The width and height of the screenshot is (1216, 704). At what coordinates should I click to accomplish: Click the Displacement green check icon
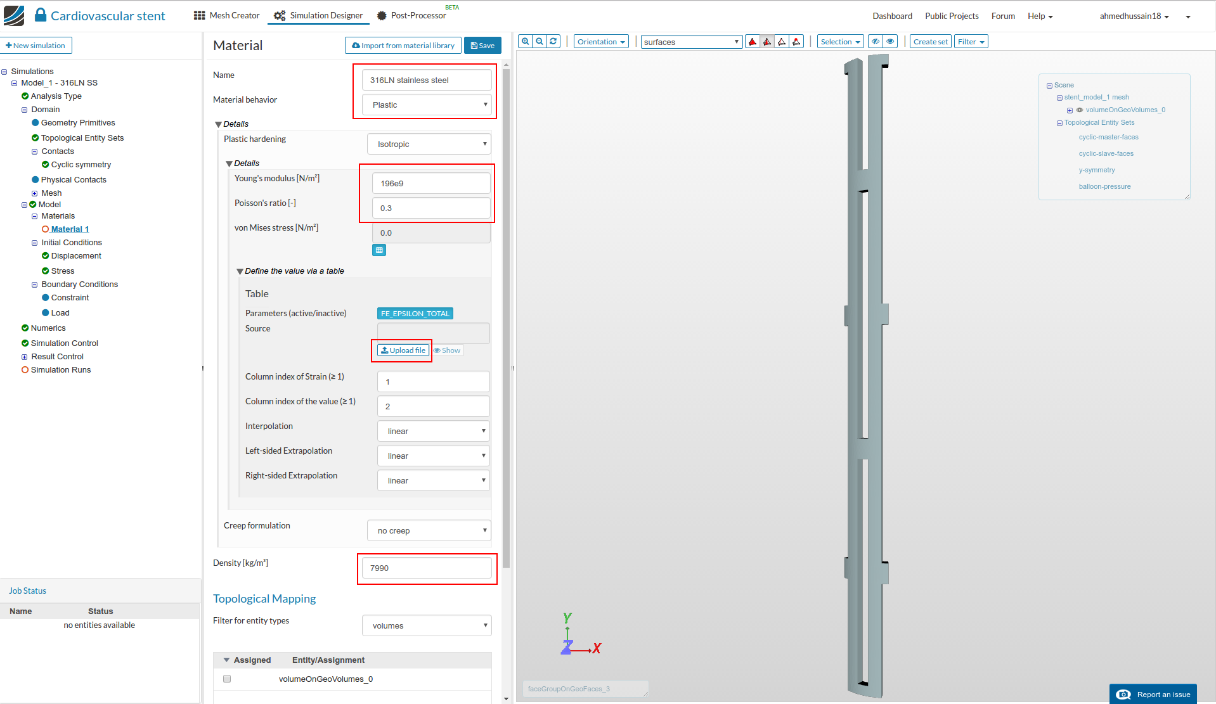click(46, 256)
